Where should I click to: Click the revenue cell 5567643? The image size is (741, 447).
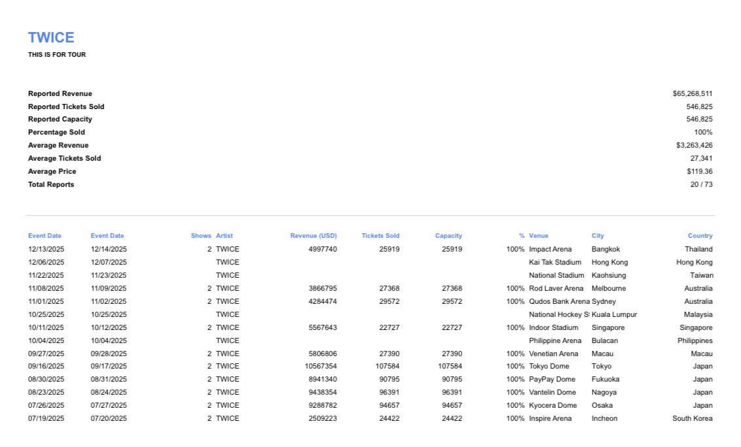[x=323, y=327]
